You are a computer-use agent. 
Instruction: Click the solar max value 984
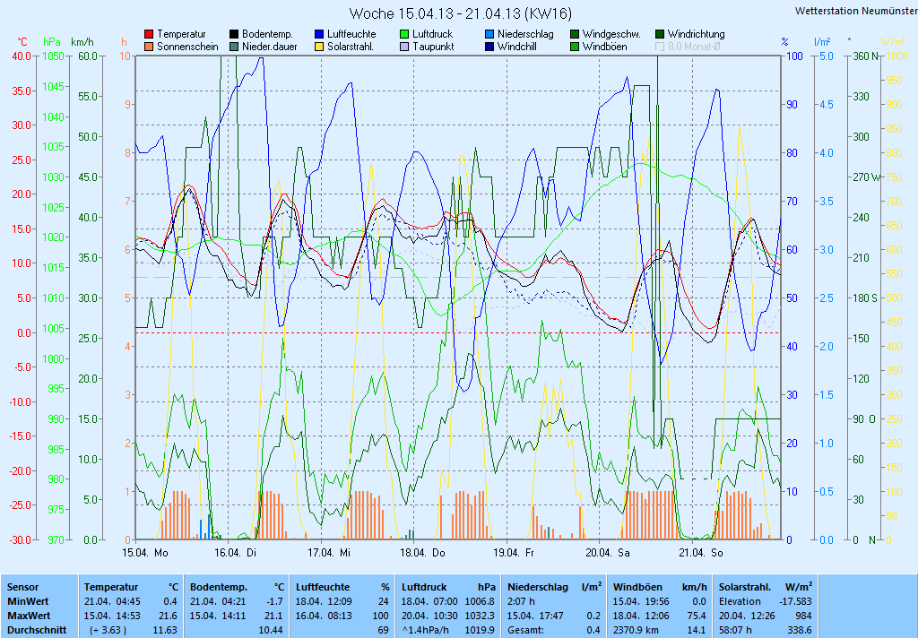click(x=803, y=616)
